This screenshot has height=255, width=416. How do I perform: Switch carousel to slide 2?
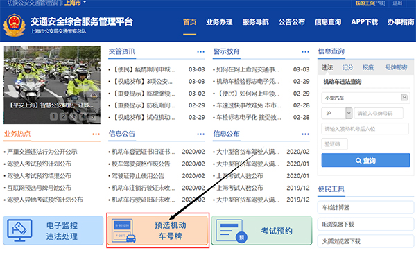click(x=63, y=116)
